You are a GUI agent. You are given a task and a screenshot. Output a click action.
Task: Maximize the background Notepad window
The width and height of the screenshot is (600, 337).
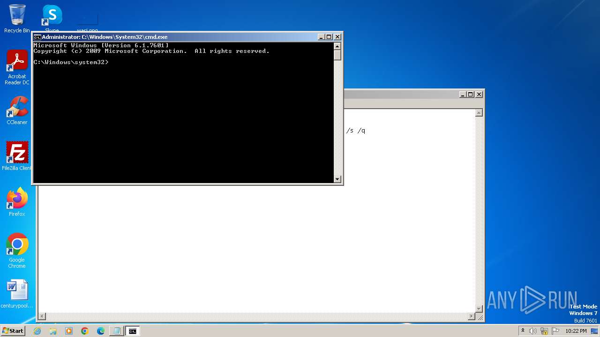[471, 95]
